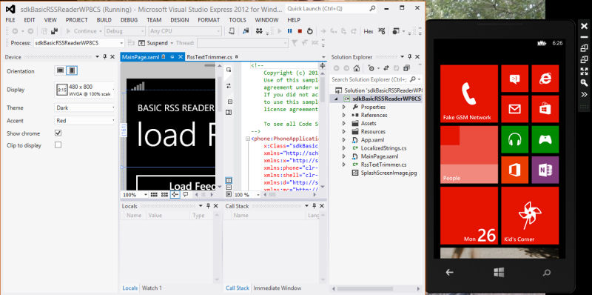Enable Clip to display checkbox
The image size is (592, 295).
coord(58,145)
